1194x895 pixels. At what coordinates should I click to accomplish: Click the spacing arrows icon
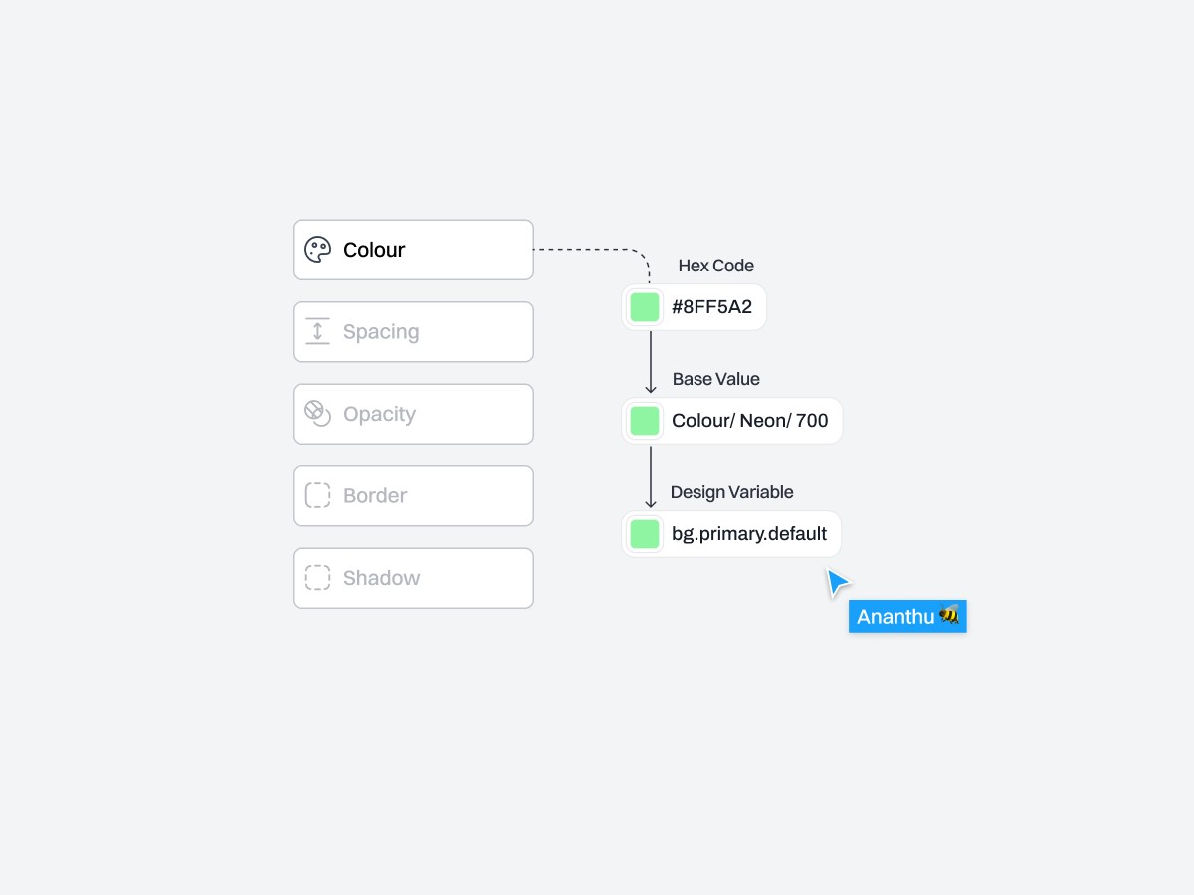point(317,331)
